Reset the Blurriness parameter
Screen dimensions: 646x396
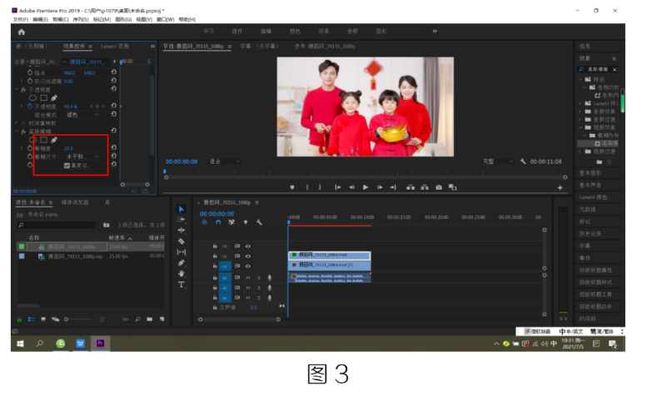114,148
